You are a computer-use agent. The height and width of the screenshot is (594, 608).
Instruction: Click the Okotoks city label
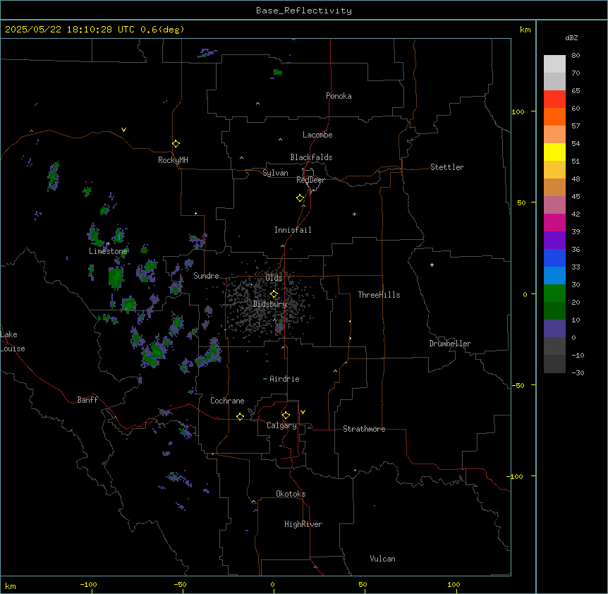(291, 494)
